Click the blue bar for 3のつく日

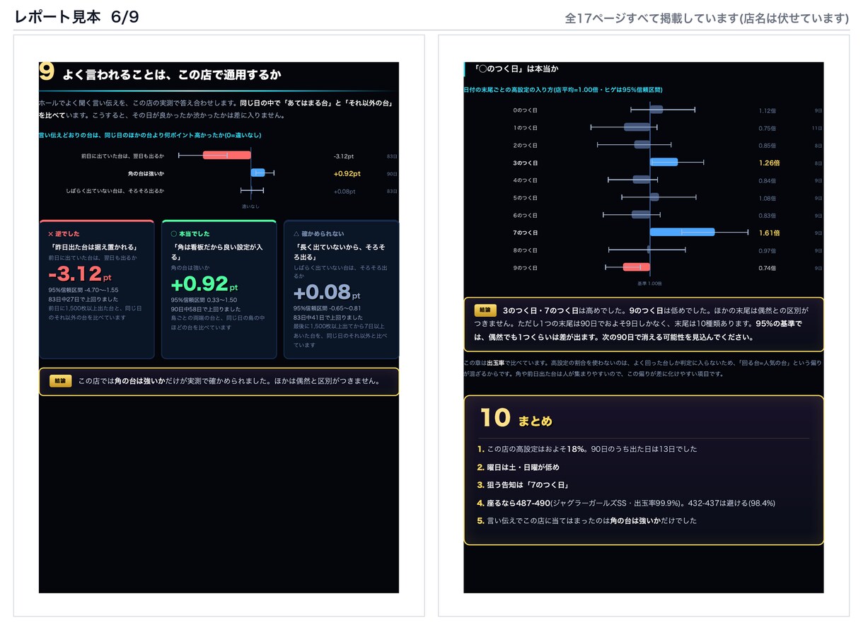click(664, 162)
